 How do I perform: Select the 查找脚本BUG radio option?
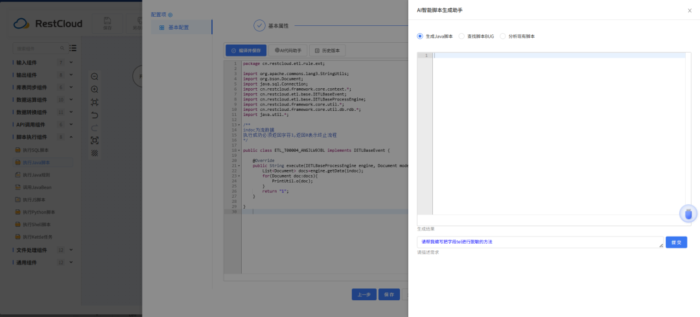pyautogui.click(x=461, y=36)
